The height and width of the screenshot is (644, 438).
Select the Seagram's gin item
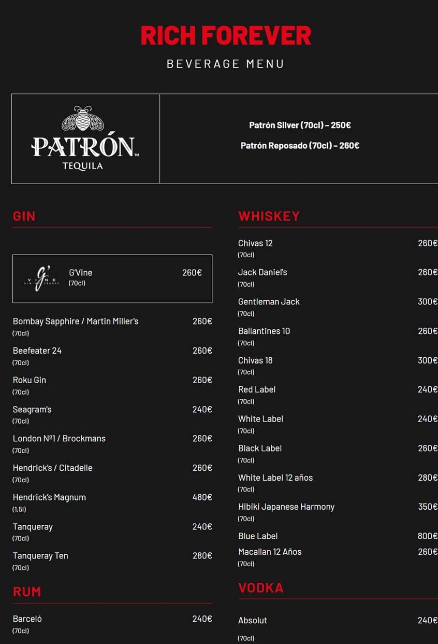click(32, 410)
